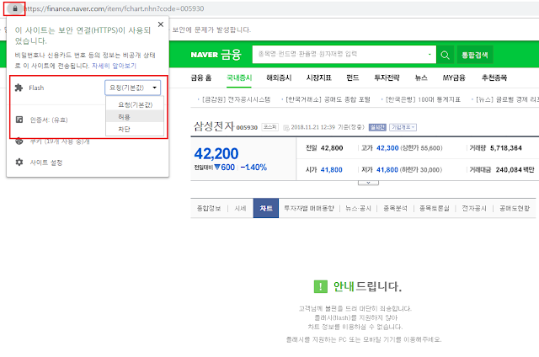Click the magnifier search icon button

point(446,55)
